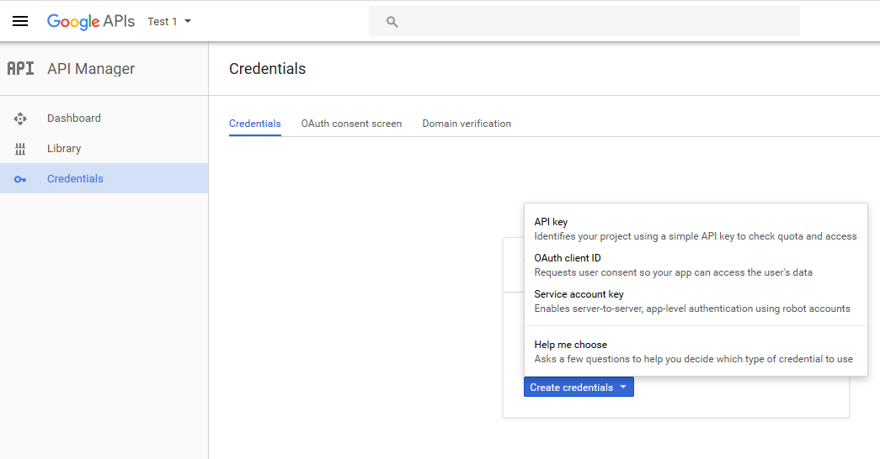Image resolution: width=880 pixels, height=459 pixels.
Task: Choose Service account key option
Action: pyautogui.click(x=696, y=301)
